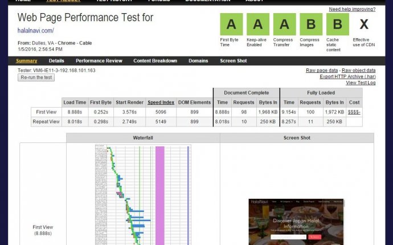
Task: Open the Compress Transfer grade A box
Action: tap(284, 24)
